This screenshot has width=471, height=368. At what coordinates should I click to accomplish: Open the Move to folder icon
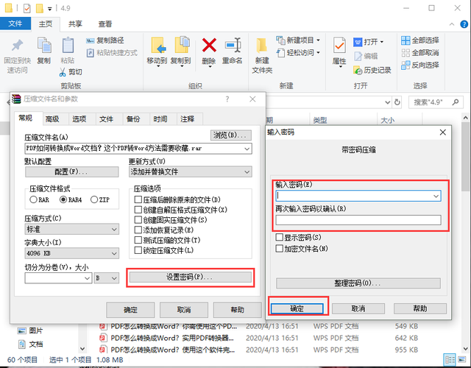click(x=158, y=46)
